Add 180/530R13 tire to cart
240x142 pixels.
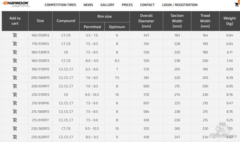(15, 52)
